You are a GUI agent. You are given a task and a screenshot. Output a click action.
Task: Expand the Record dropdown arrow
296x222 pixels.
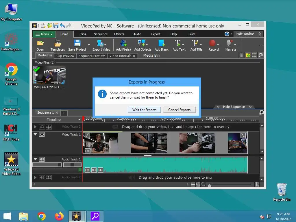(218, 45)
